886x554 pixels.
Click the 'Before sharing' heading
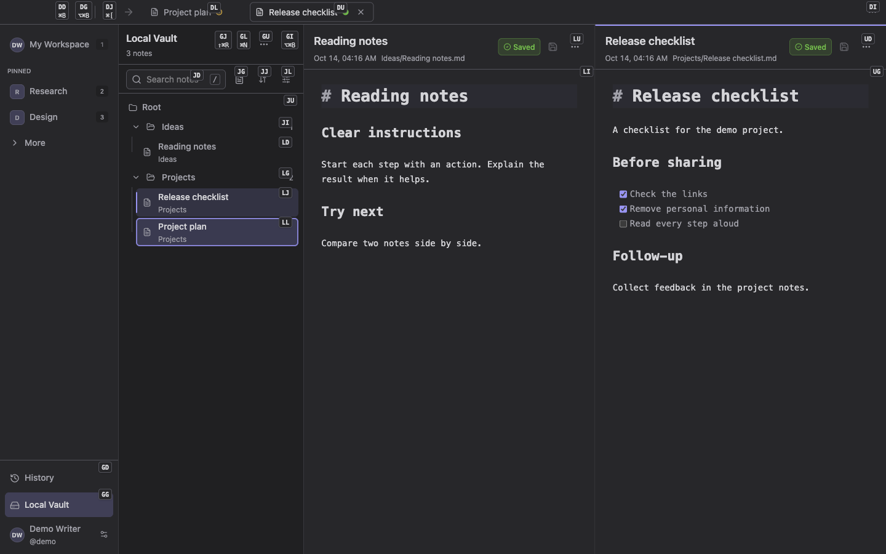(x=667, y=163)
